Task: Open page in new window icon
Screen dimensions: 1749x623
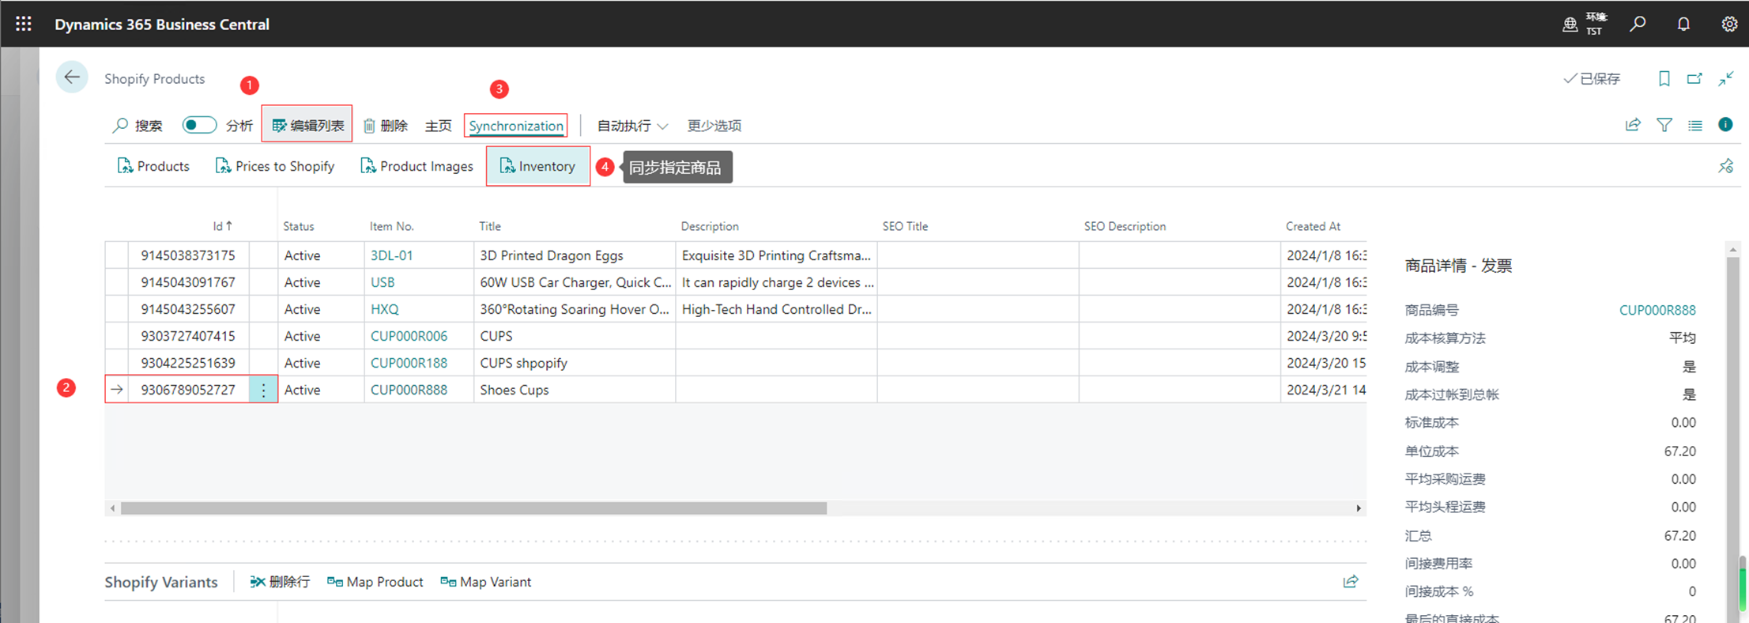Action: pyautogui.click(x=1694, y=78)
